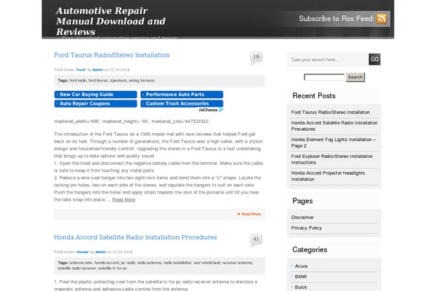Type in the 'Type your search here' field
The height and width of the screenshot is (291, 436).
point(327,60)
